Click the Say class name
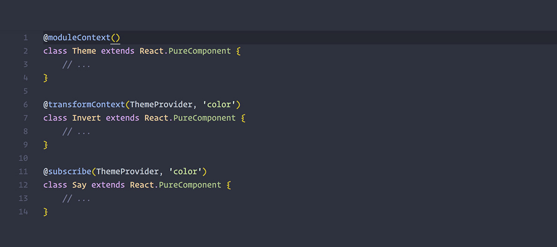This screenshot has width=557, height=247. 80,185
